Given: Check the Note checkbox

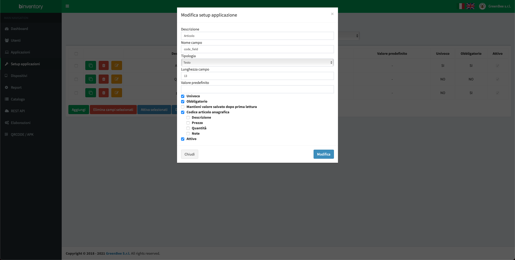Looking at the screenshot, I should 188,134.
